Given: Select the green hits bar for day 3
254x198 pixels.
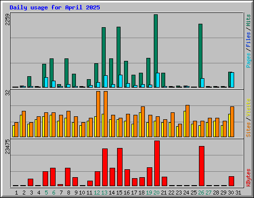Looking at the screenshot, I should (x=29, y=82).
